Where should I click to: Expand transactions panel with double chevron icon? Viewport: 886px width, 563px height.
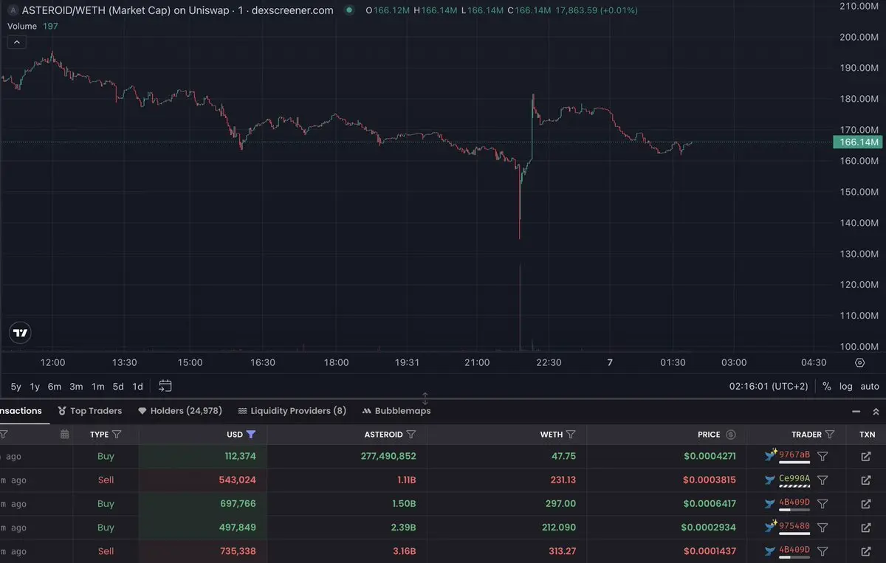[876, 412]
